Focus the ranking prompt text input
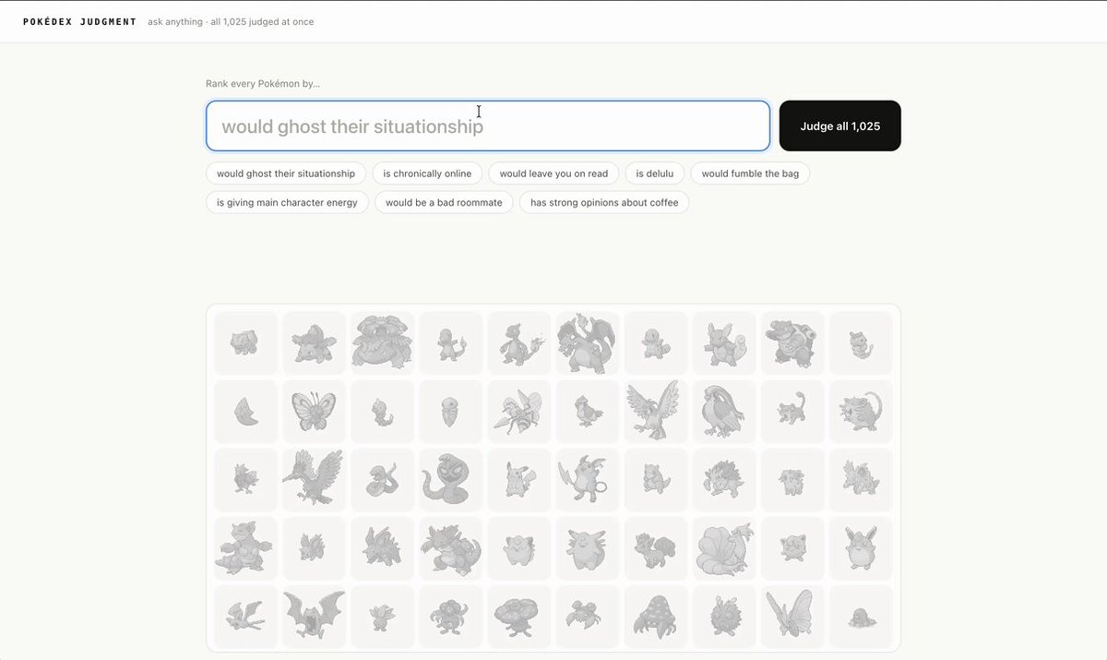This screenshot has width=1107, height=660. click(x=488, y=126)
